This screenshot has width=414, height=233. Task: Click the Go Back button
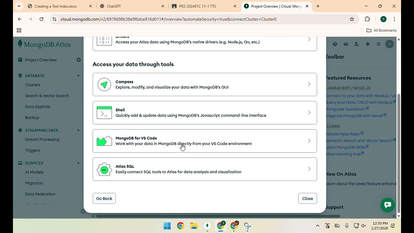point(104,198)
